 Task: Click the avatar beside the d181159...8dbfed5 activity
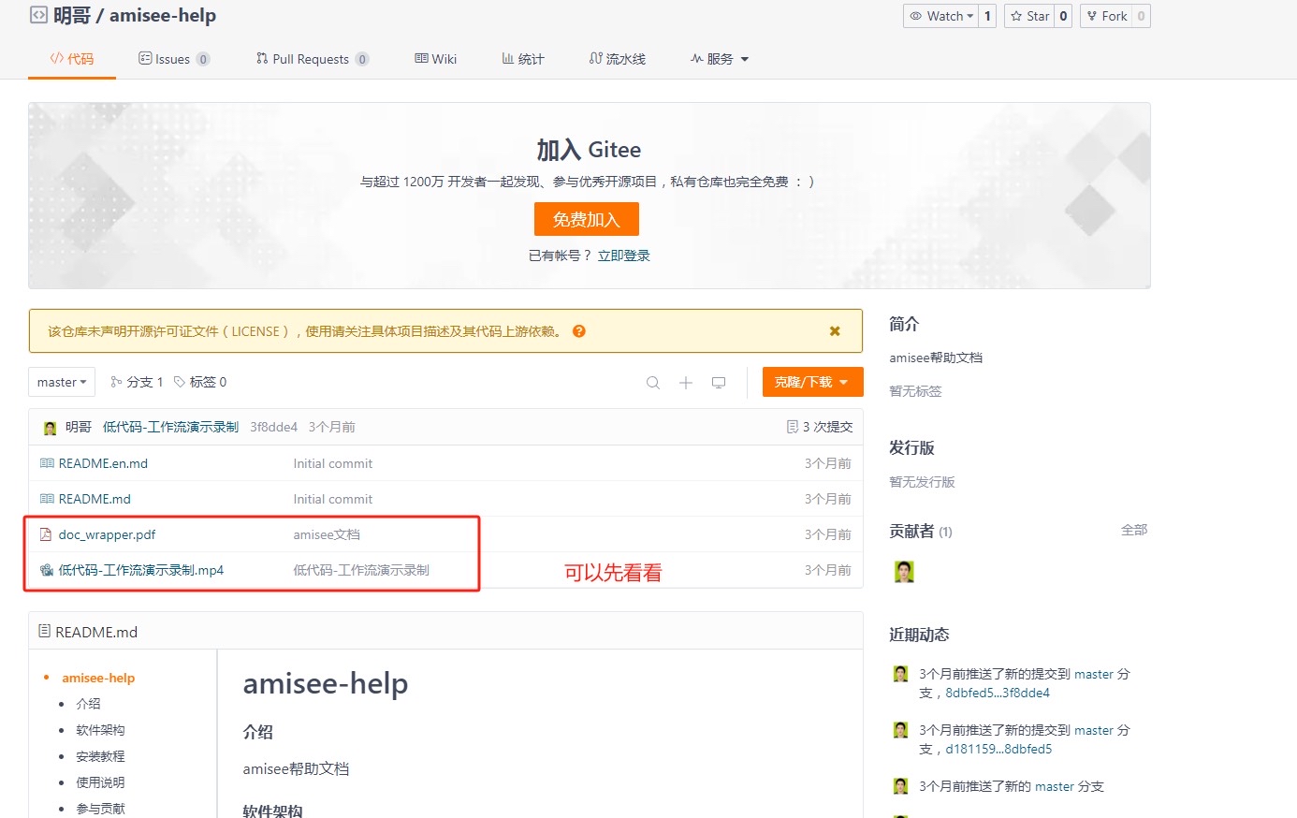[x=901, y=730]
